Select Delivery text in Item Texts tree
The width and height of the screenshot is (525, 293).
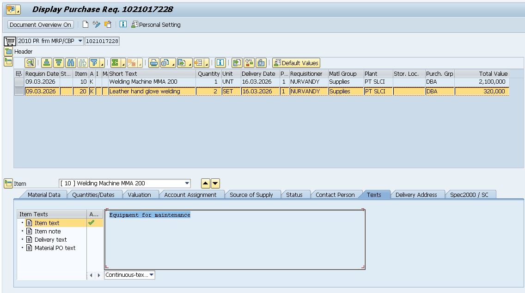[50, 239]
